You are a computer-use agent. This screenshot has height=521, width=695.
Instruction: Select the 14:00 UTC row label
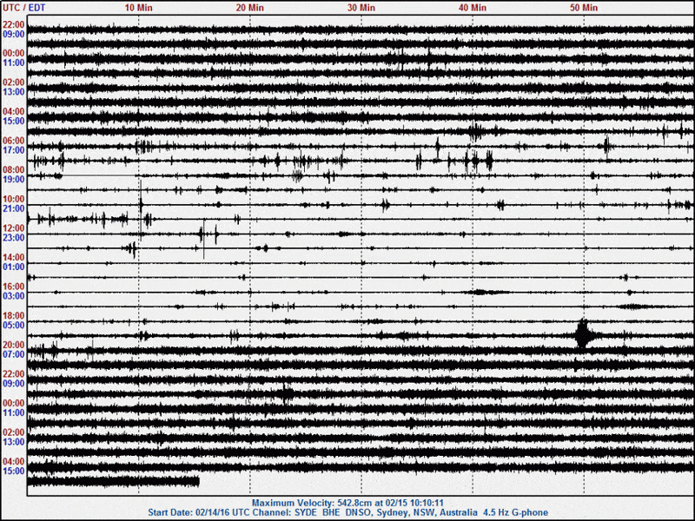click(x=13, y=258)
